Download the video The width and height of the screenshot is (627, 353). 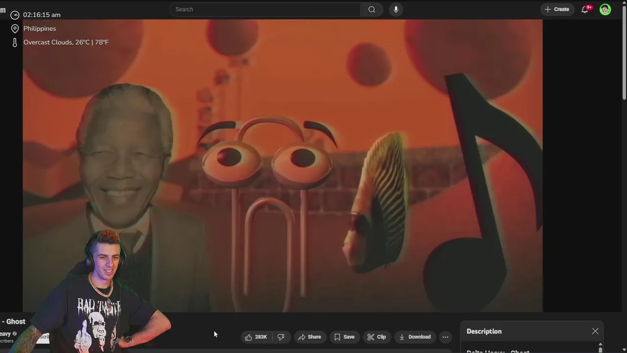tap(415, 337)
